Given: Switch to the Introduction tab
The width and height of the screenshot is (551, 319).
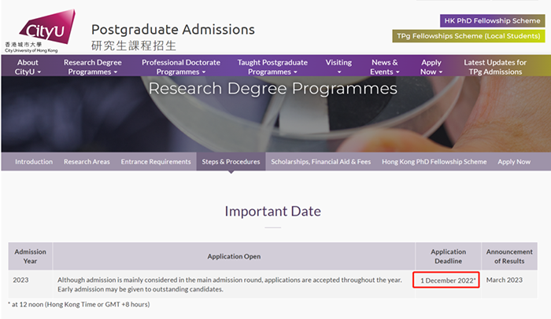Looking at the screenshot, I should click(34, 162).
